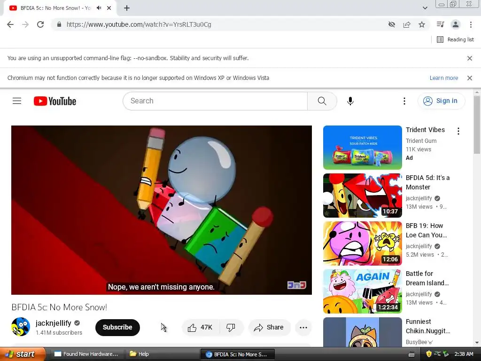Image resolution: width=481 pixels, height=361 pixels.
Task: Click the Learn more link
Action: [x=443, y=78]
